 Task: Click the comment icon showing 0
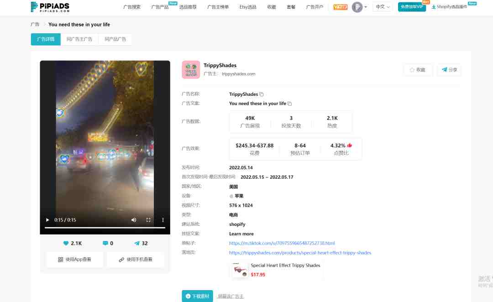[105, 243]
